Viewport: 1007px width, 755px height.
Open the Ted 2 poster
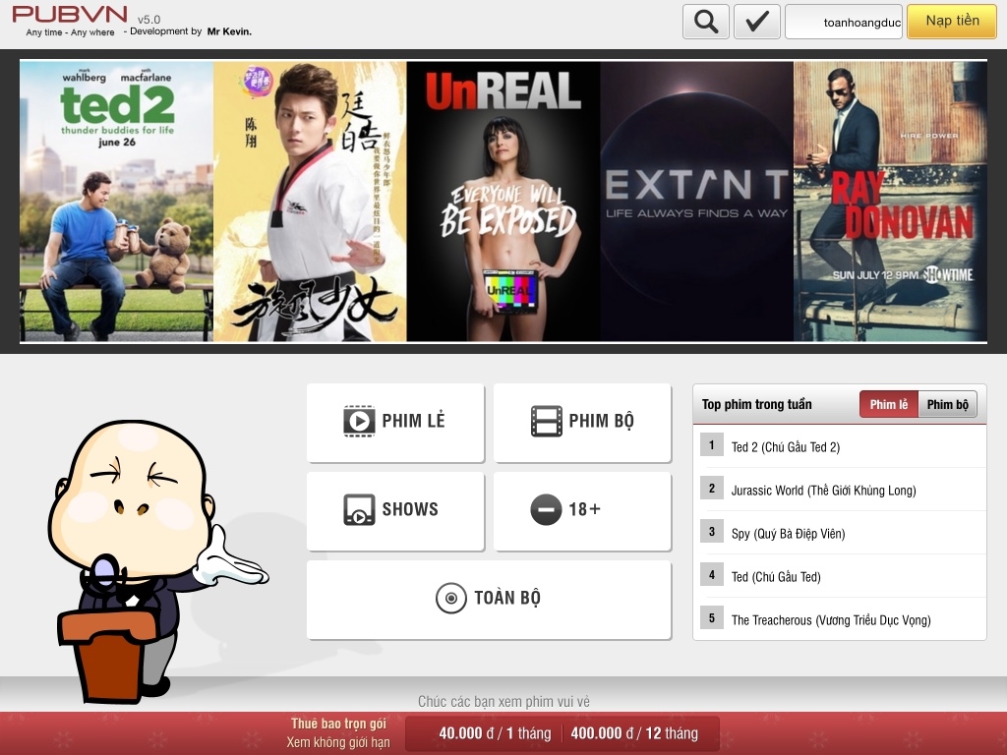pos(117,201)
